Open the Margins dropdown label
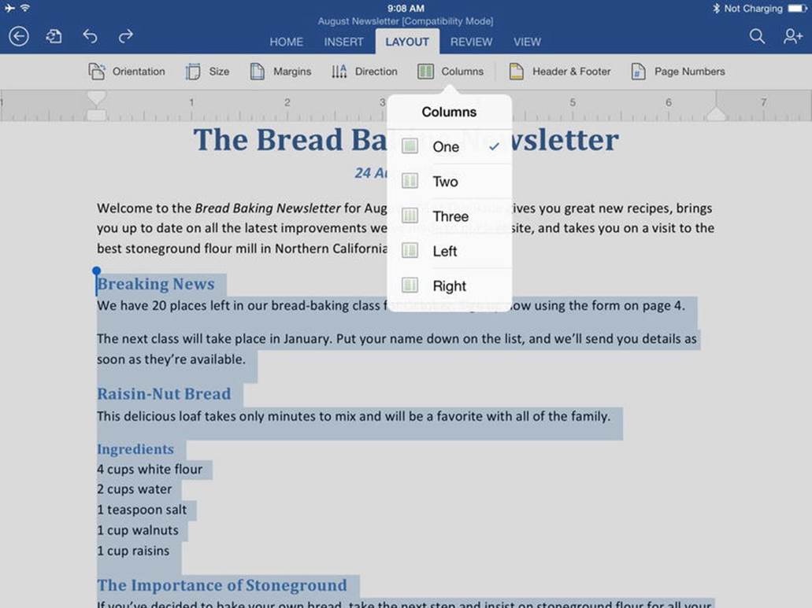 [x=292, y=72]
